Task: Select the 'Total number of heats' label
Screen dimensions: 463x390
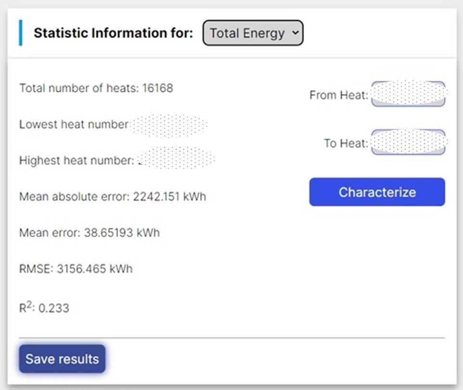Action: [x=79, y=88]
